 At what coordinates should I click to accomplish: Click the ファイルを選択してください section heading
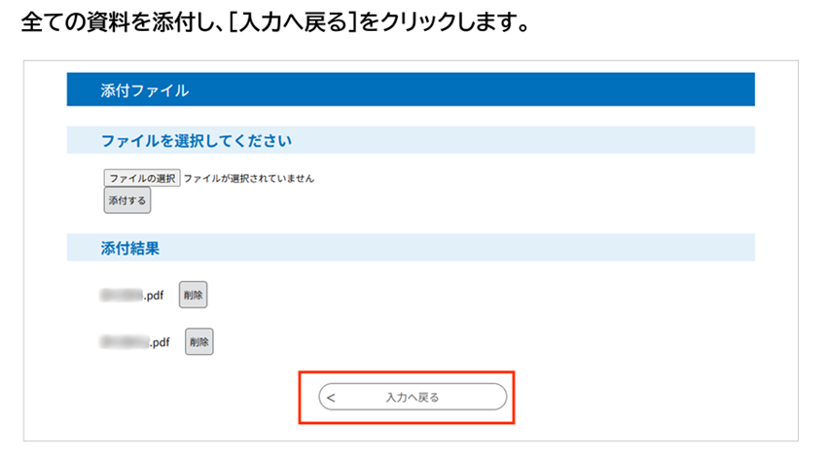pos(197,141)
